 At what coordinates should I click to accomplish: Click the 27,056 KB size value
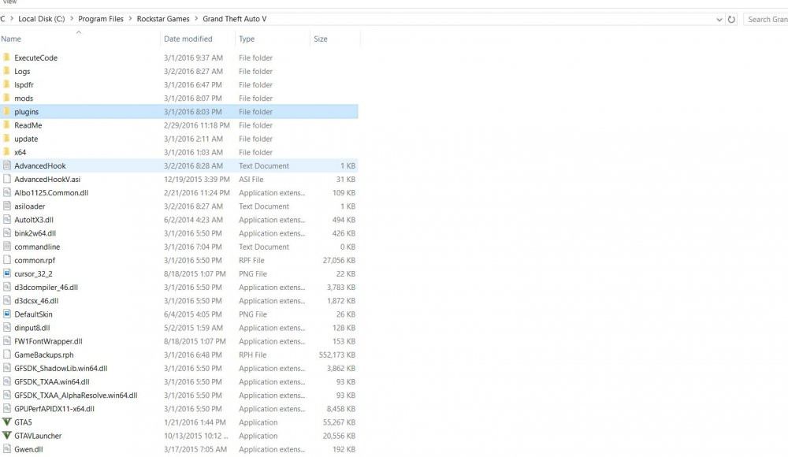339,260
